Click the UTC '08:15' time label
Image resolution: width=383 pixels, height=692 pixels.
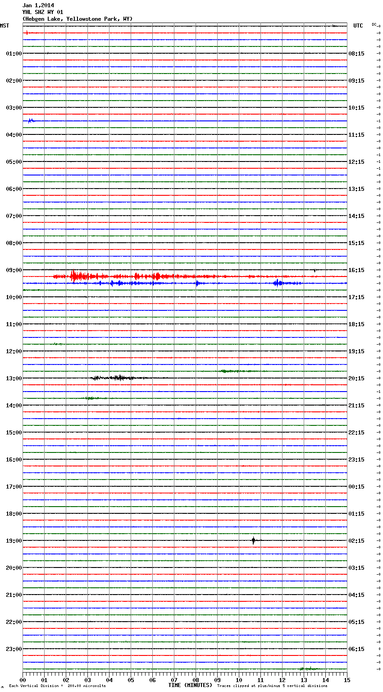click(356, 54)
